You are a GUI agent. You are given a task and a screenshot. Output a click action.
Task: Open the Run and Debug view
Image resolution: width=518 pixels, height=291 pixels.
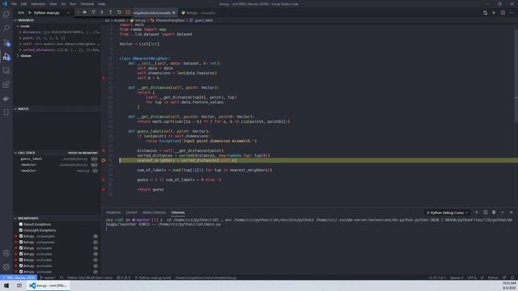pyautogui.click(x=6, y=57)
